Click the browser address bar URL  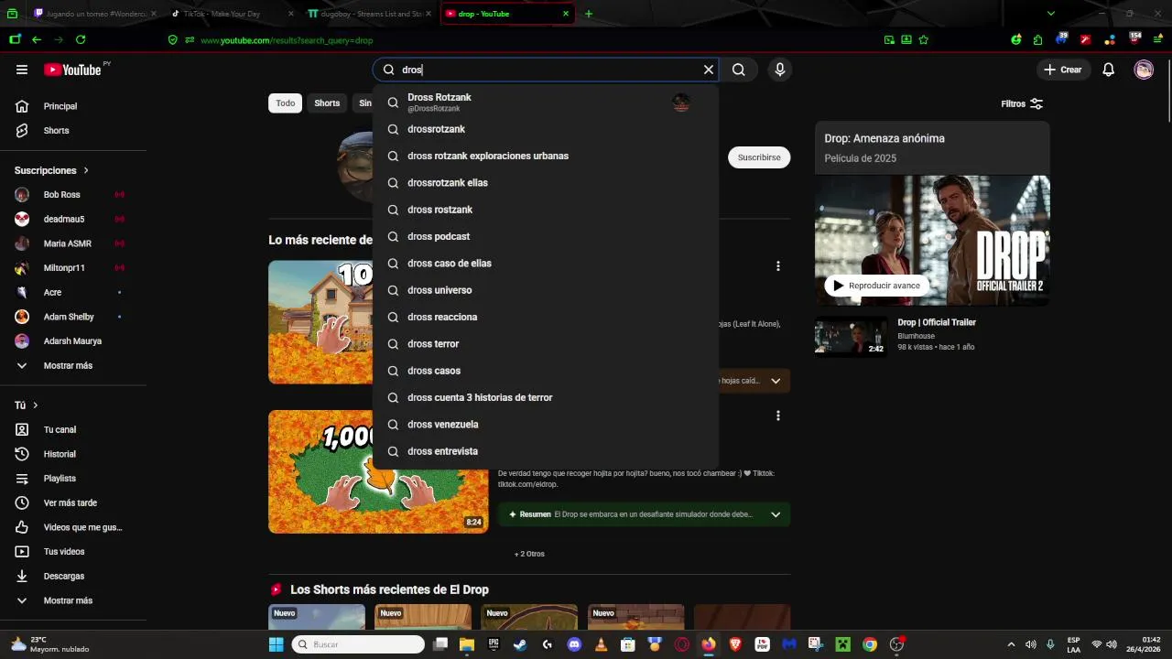click(x=287, y=40)
